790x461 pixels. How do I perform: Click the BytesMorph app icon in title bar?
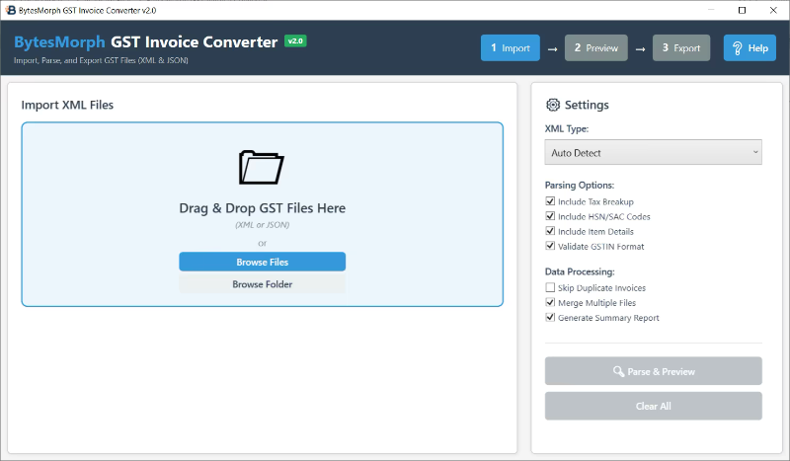(9, 10)
